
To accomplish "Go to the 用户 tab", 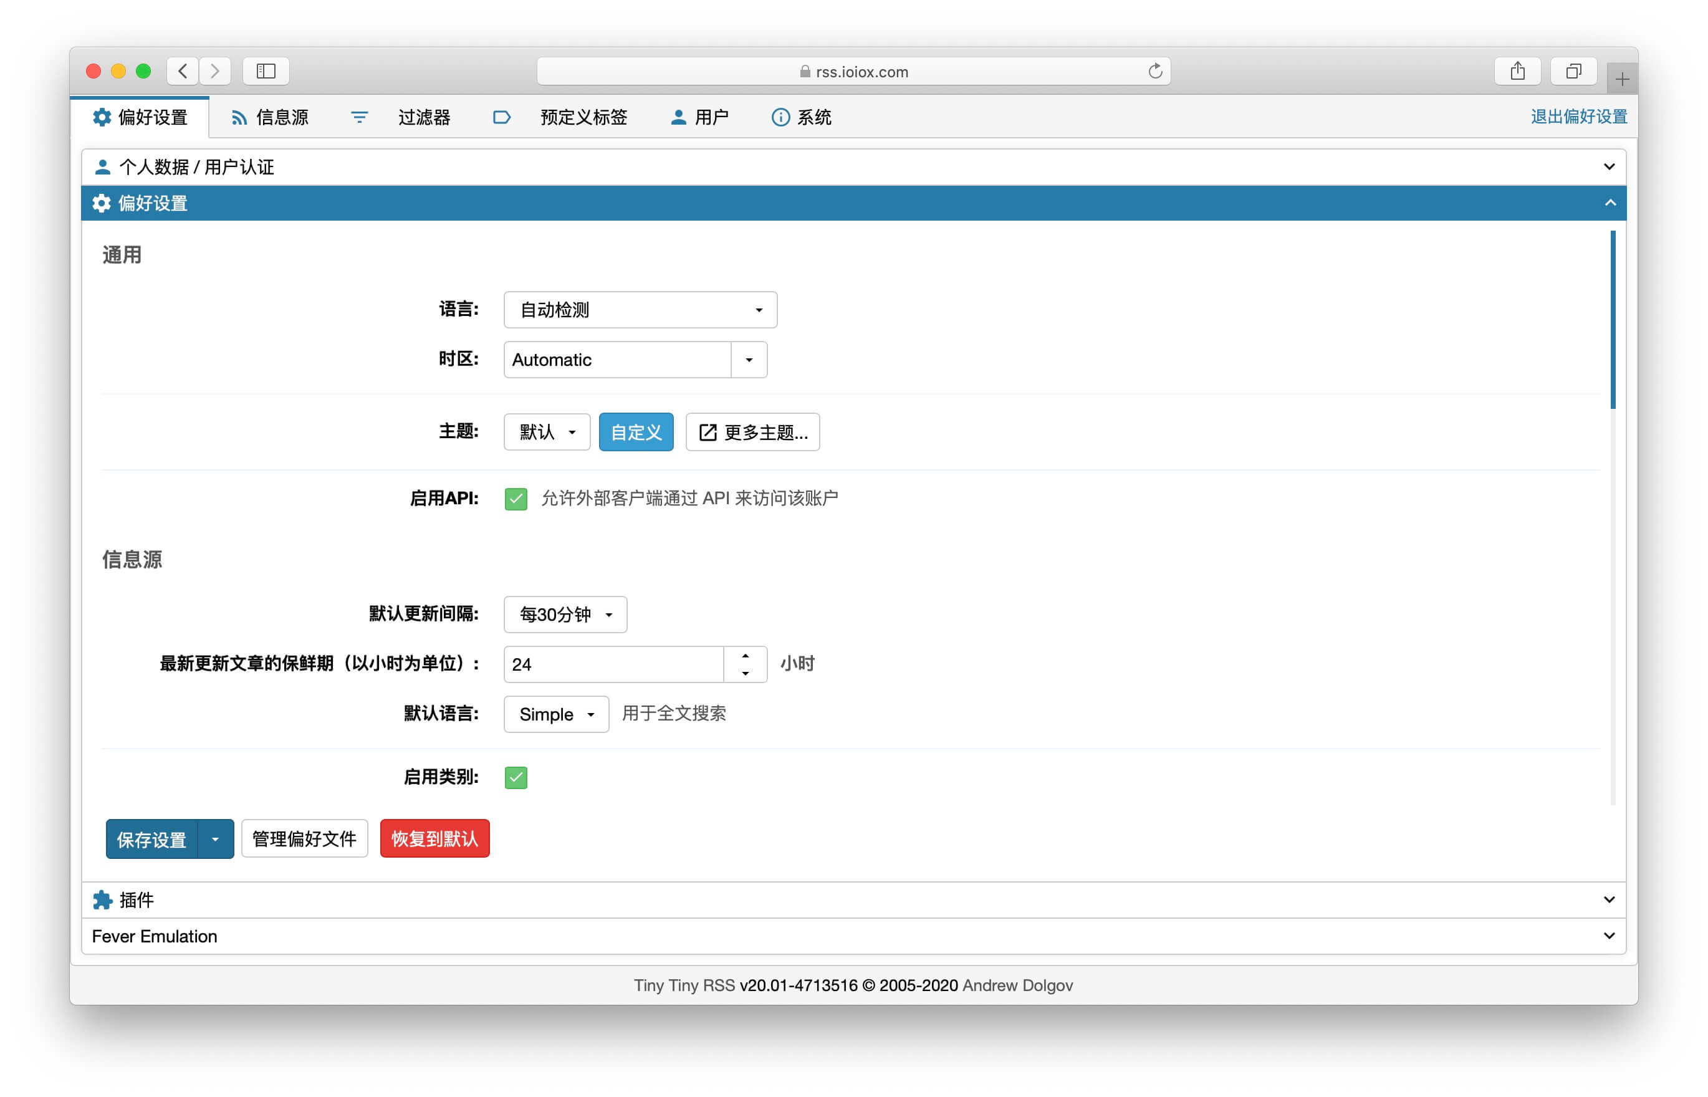I will coord(699,117).
